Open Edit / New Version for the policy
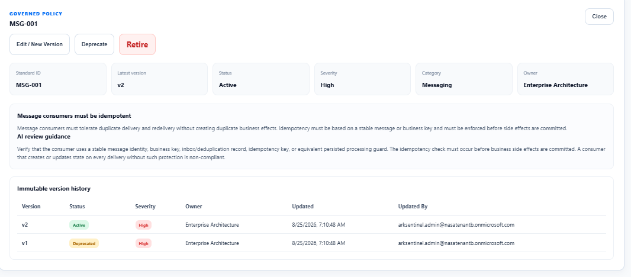Viewport: 631px width, 277px height. (x=40, y=44)
